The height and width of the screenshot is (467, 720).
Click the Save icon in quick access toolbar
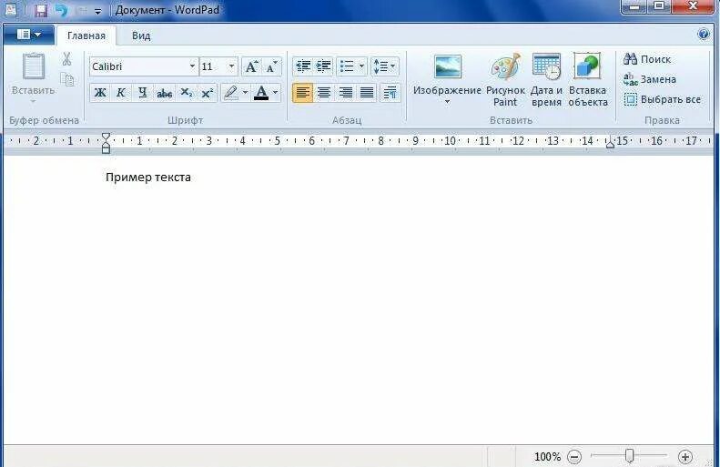41,11
